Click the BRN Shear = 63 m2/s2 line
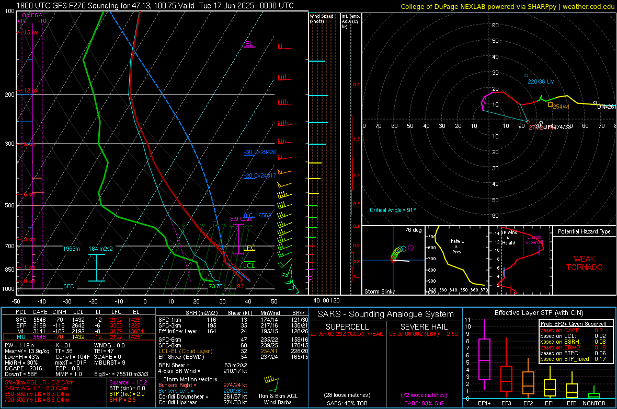Screen dimensions: 617x409 tap(202, 365)
